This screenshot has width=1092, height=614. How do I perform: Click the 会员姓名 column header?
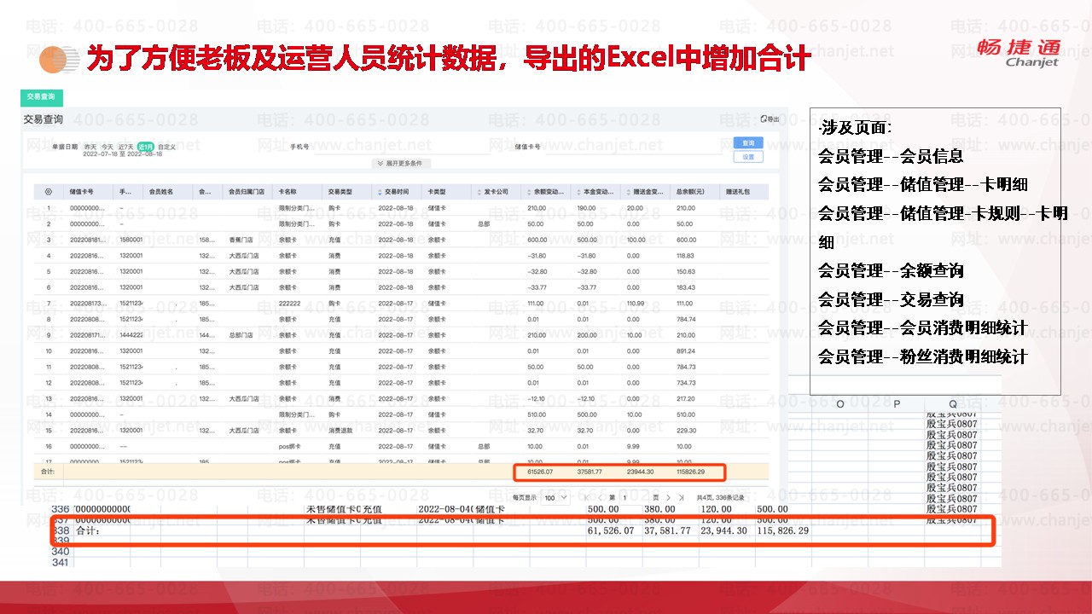coord(167,192)
